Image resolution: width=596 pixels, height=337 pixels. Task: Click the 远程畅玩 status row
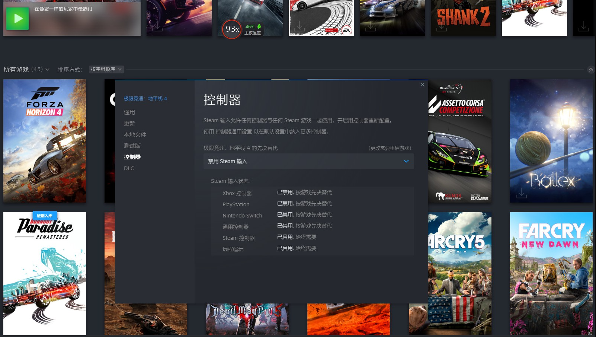[312, 248]
